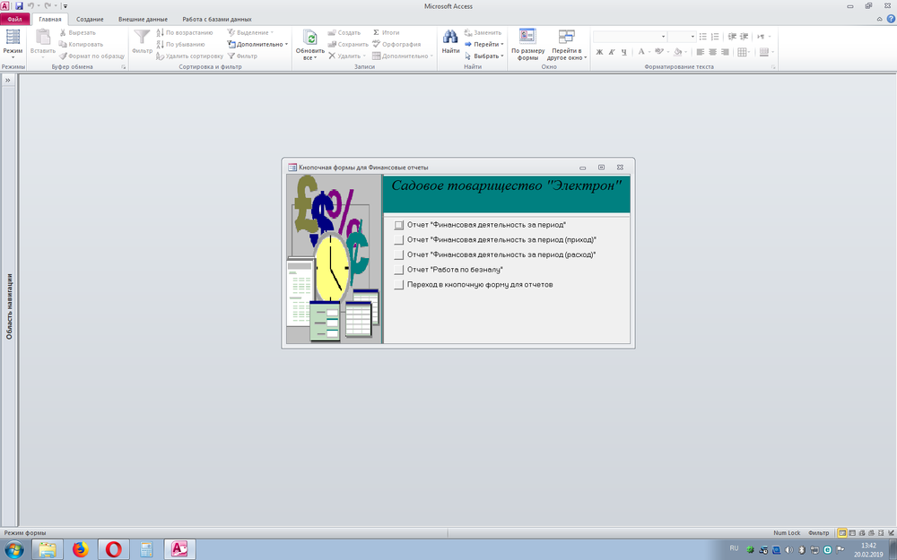The width and height of the screenshot is (897, 560).
Task: Click the Size to Fit Form icon
Action: (527, 38)
